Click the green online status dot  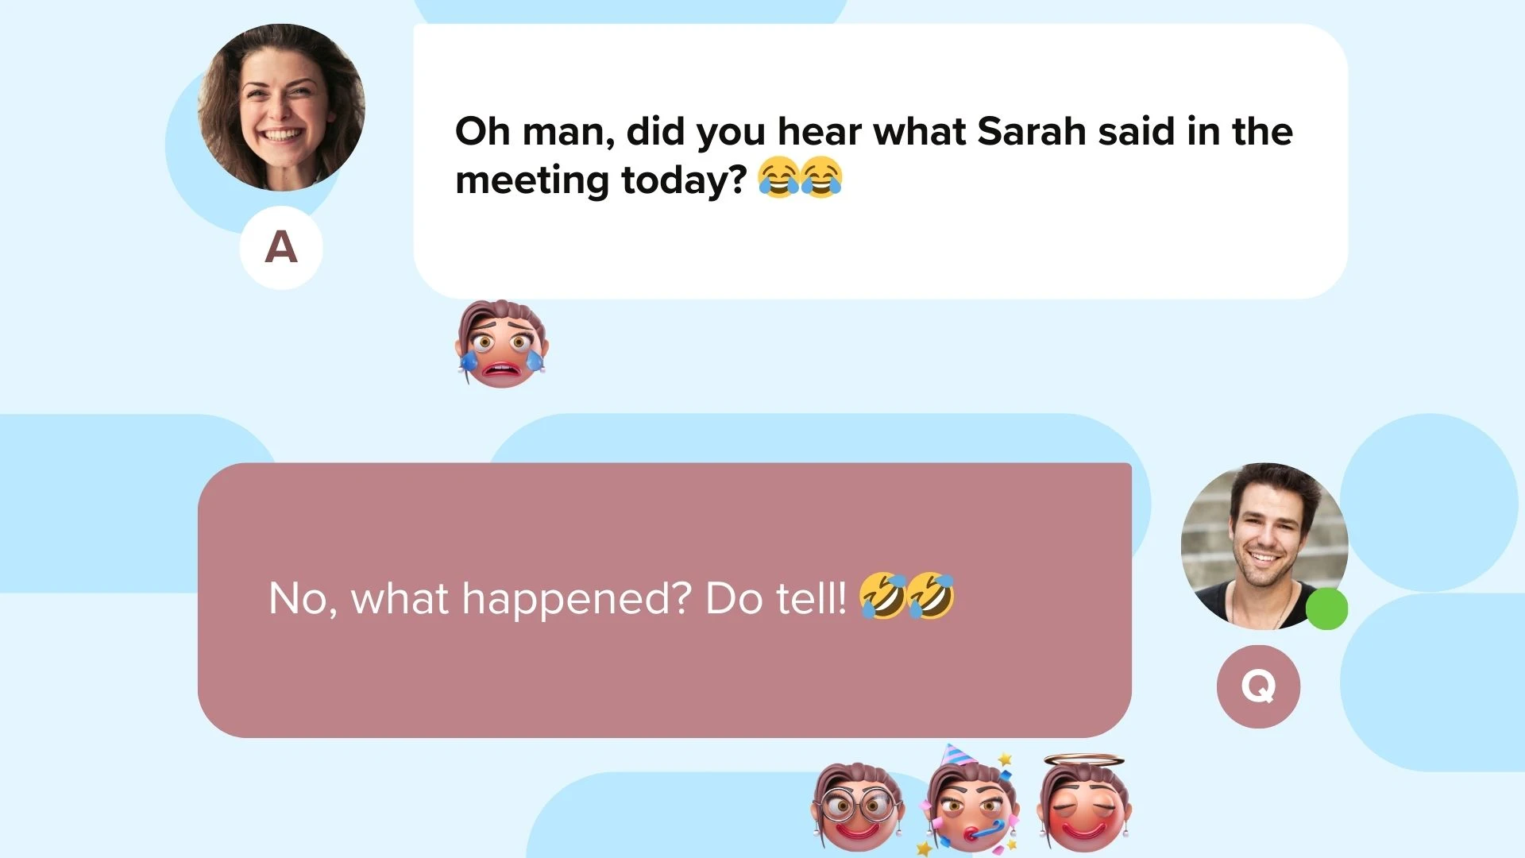(x=1326, y=609)
